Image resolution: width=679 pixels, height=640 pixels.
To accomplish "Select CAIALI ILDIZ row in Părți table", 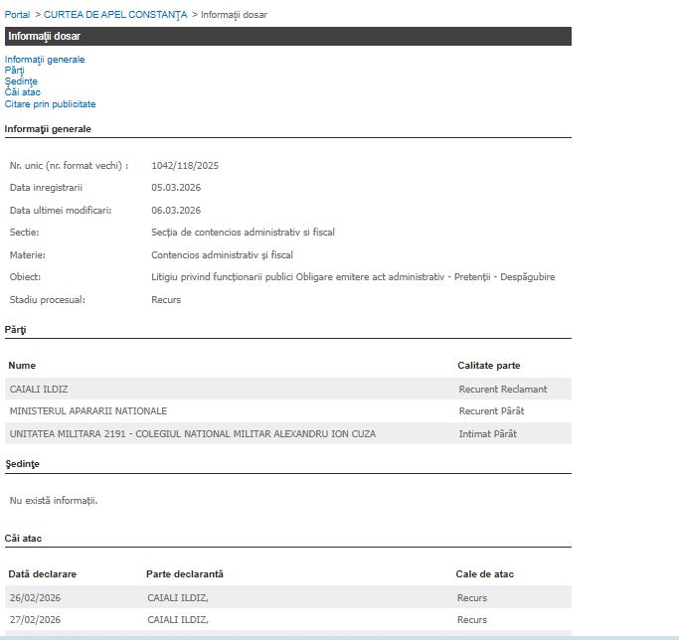I will [39, 390].
